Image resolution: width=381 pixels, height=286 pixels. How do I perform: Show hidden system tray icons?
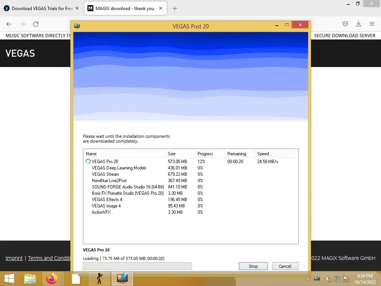click(308, 279)
